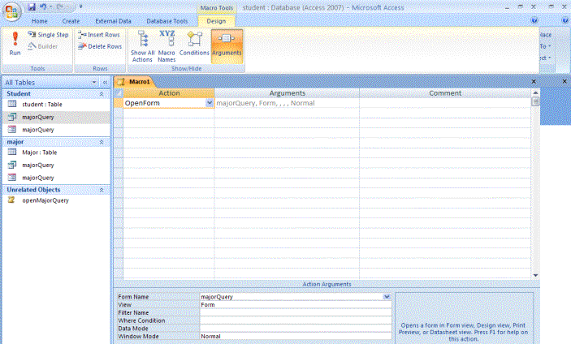
Task: Click the Student group header
Action: coord(56,94)
